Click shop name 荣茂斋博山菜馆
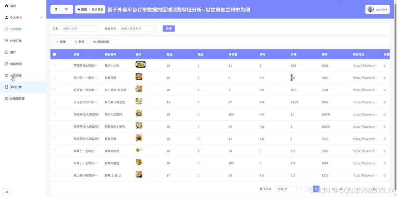Screen dimensions: 397x197 (85, 65)
